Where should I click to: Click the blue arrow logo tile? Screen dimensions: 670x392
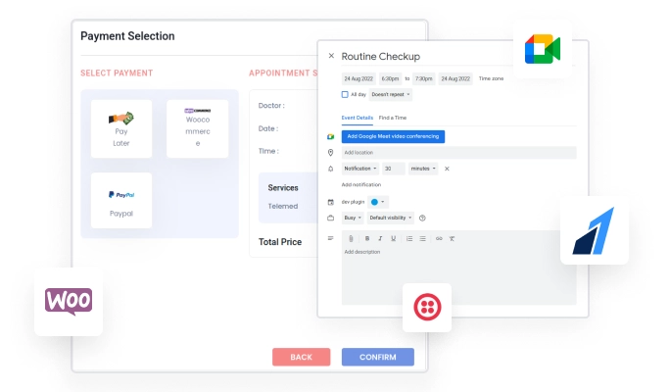point(595,230)
